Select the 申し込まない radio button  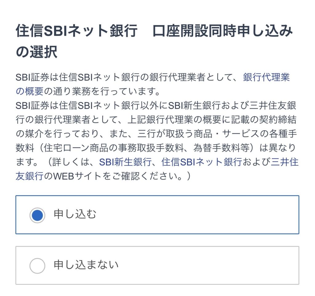37,266
